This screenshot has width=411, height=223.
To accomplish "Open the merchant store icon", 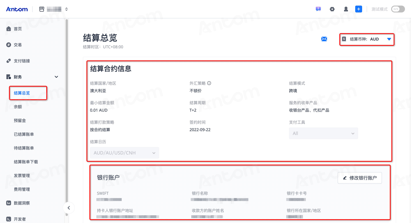I will [x=42, y=9].
